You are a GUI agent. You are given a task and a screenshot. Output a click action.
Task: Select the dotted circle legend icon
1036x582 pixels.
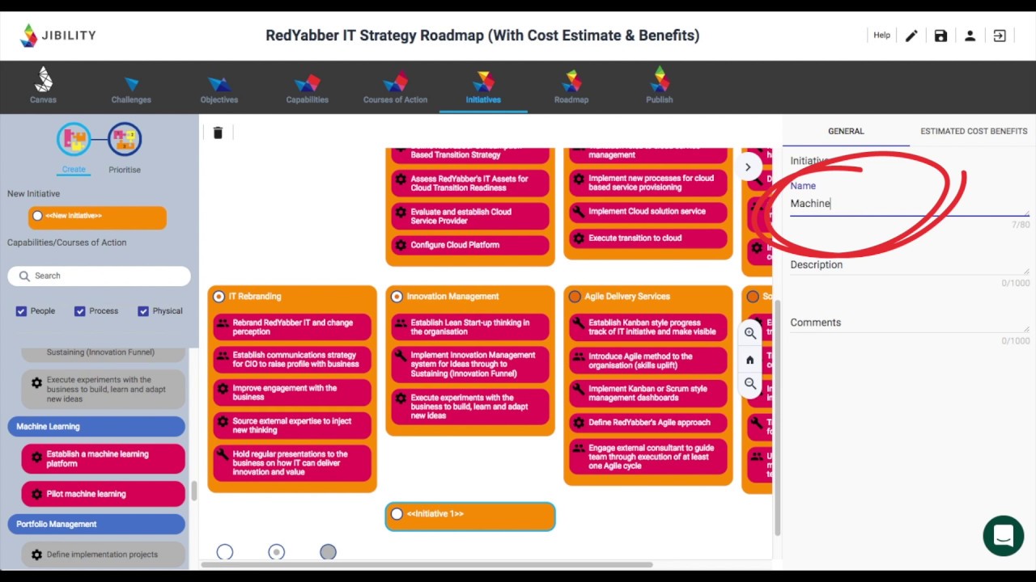277,552
